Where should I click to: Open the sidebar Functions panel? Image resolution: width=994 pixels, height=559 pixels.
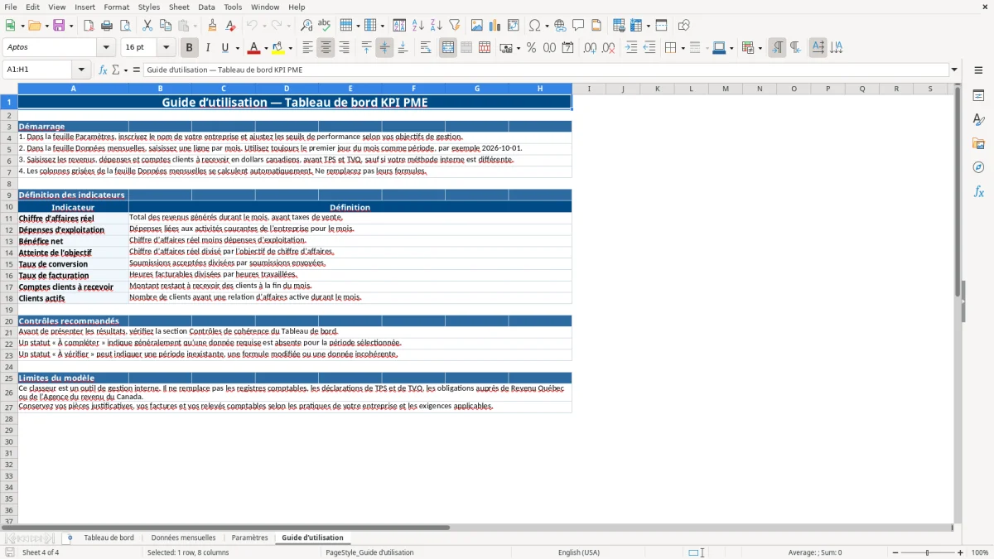pyautogui.click(x=978, y=191)
